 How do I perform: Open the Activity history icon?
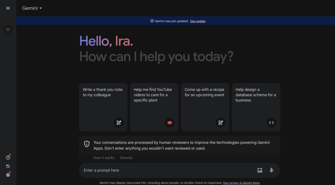coord(8,166)
